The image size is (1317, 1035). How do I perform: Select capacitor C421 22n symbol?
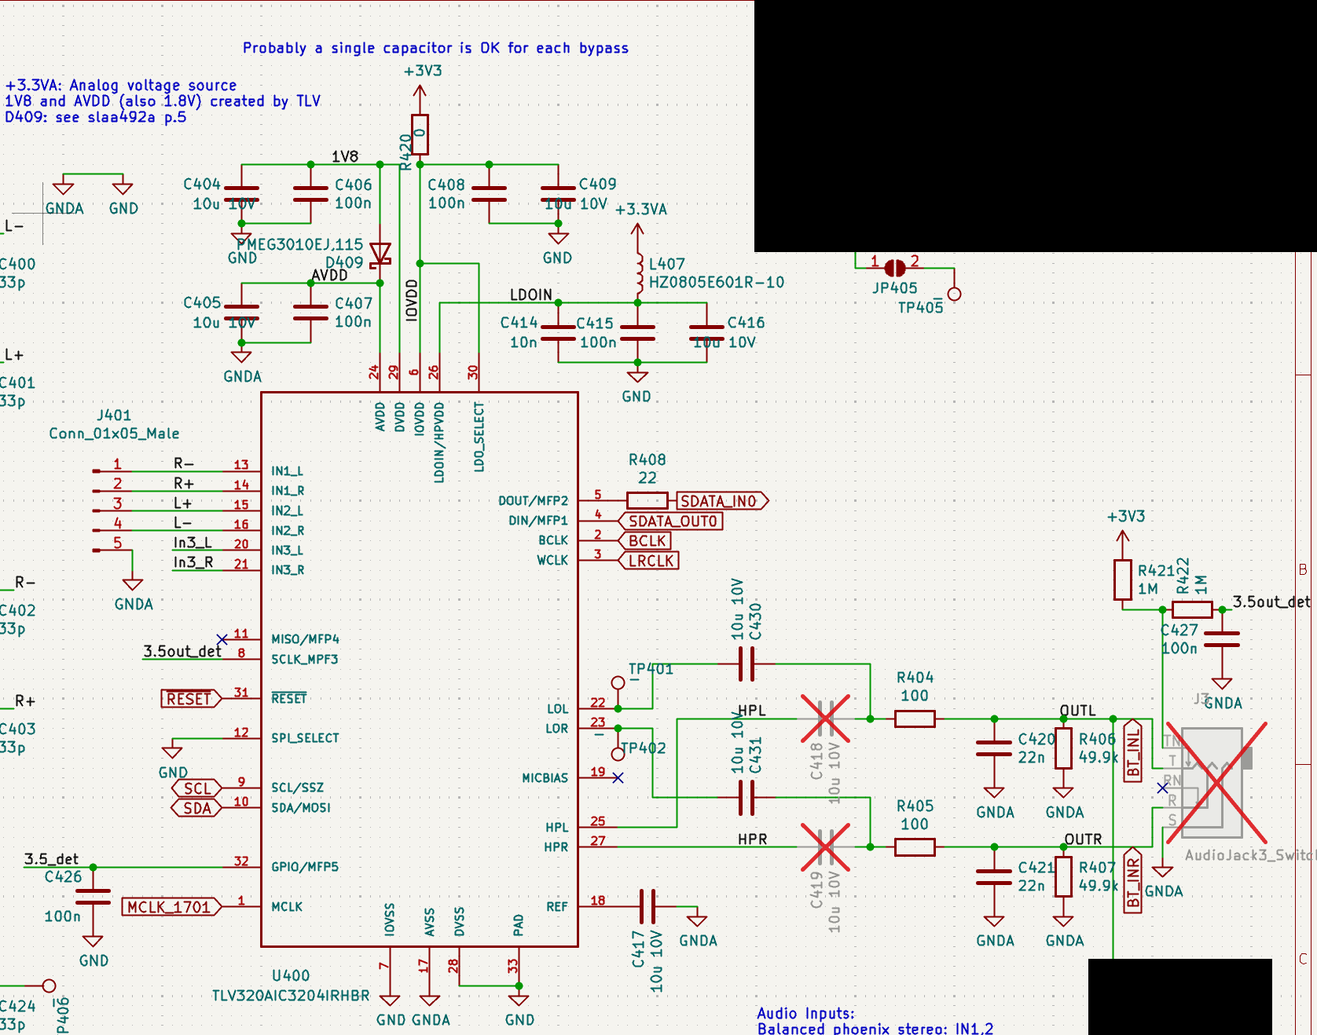point(994,877)
